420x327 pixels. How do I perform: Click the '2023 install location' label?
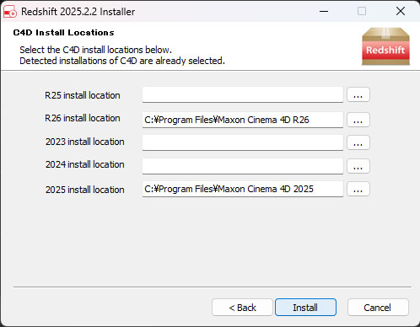[85, 142]
